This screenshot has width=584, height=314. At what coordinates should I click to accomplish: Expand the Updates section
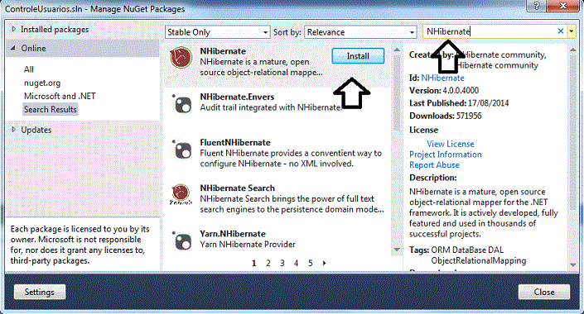point(14,130)
